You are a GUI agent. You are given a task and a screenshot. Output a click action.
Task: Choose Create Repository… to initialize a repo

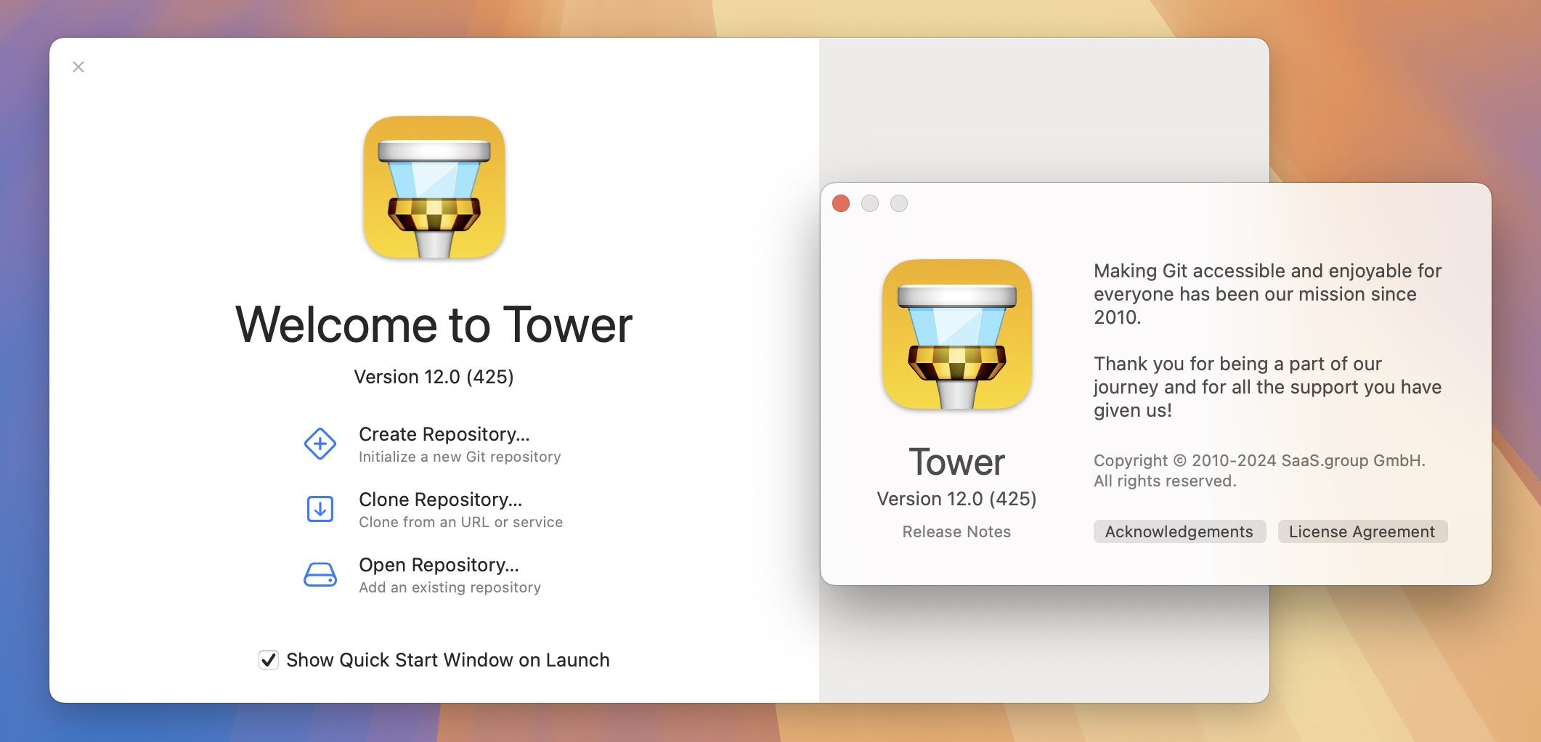pos(444,434)
